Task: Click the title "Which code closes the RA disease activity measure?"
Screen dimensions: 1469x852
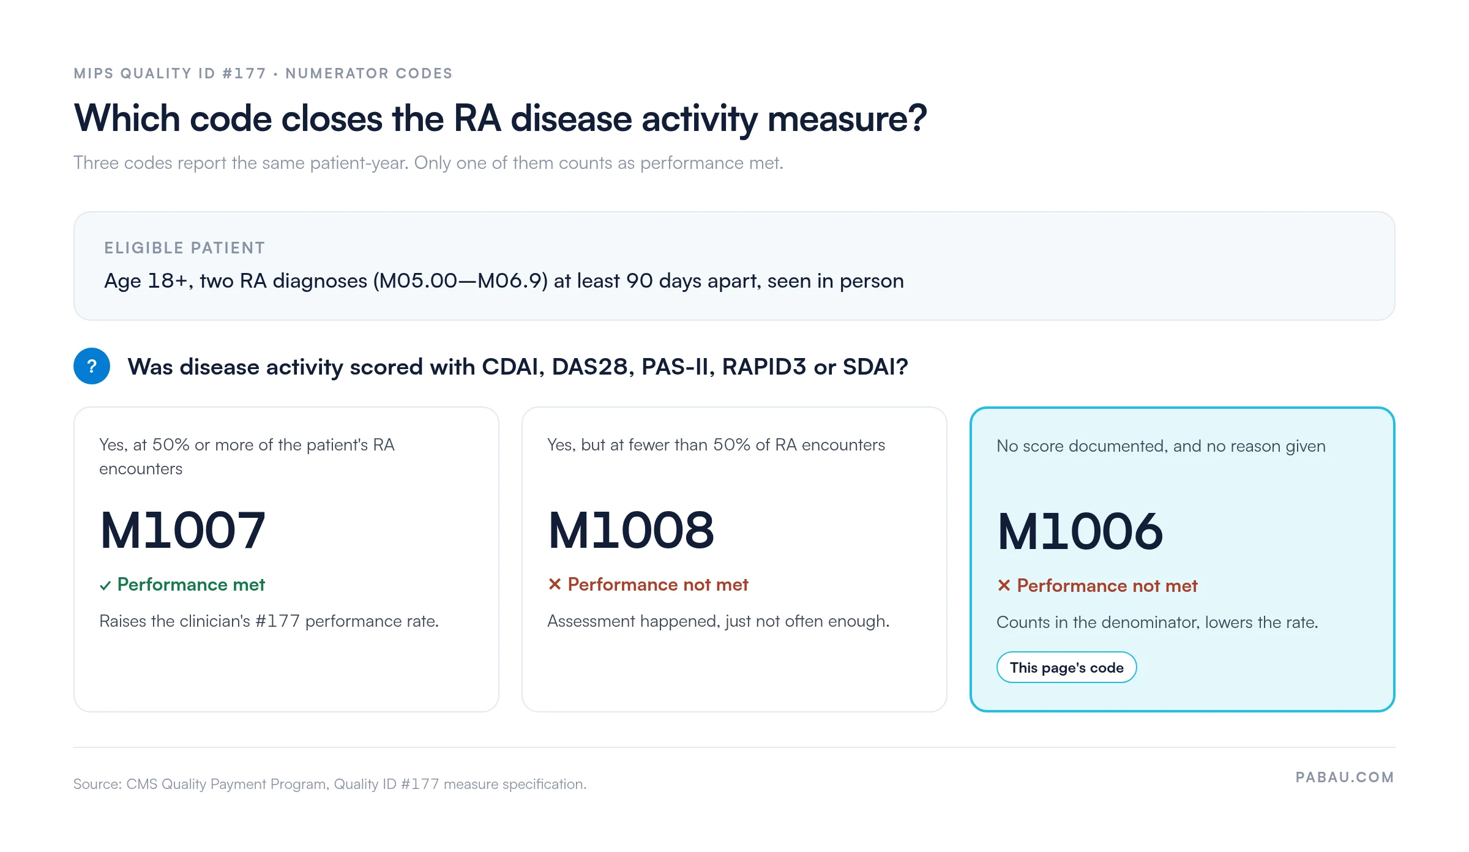Action: click(x=500, y=119)
